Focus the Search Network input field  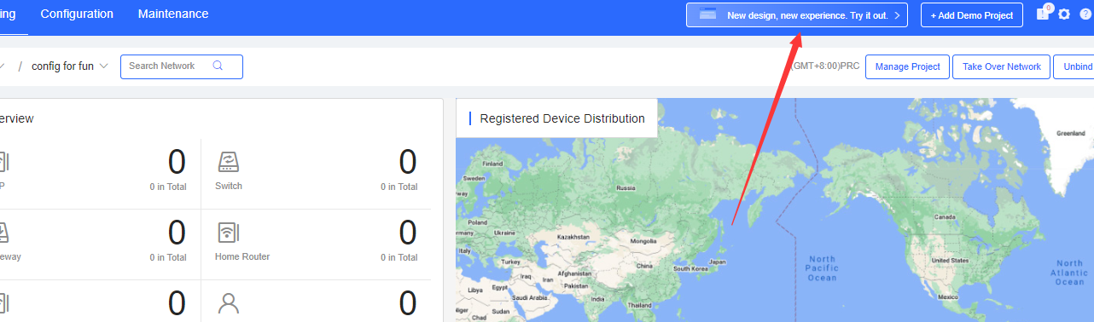[182, 66]
